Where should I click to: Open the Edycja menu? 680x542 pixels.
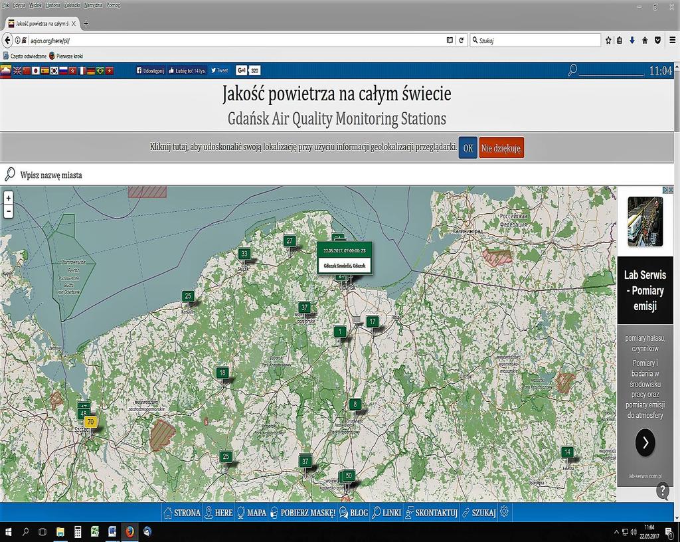(x=19, y=5)
